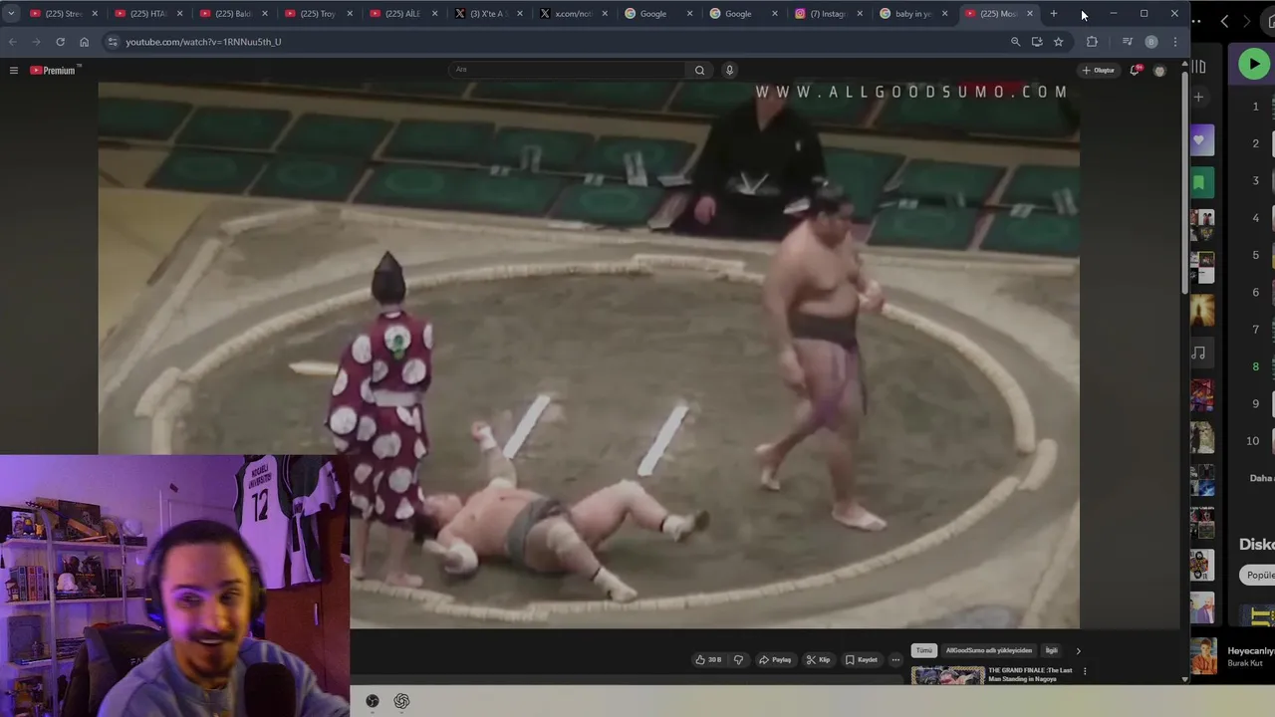Select track number 3 in Spotify list
The height and width of the screenshot is (717, 1275).
[x=1255, y=180]
